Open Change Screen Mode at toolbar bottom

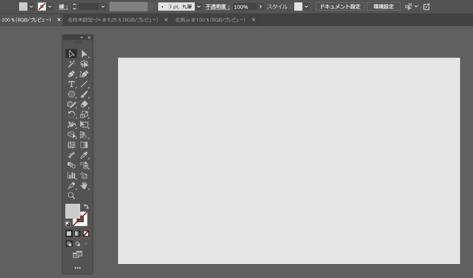78,255
